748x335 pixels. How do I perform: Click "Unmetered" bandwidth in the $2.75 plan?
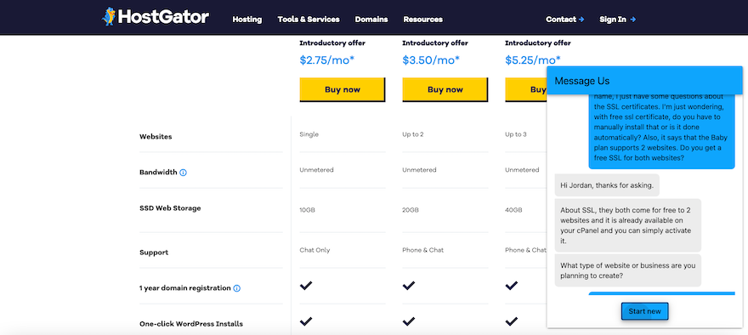(x=316, y=170)
